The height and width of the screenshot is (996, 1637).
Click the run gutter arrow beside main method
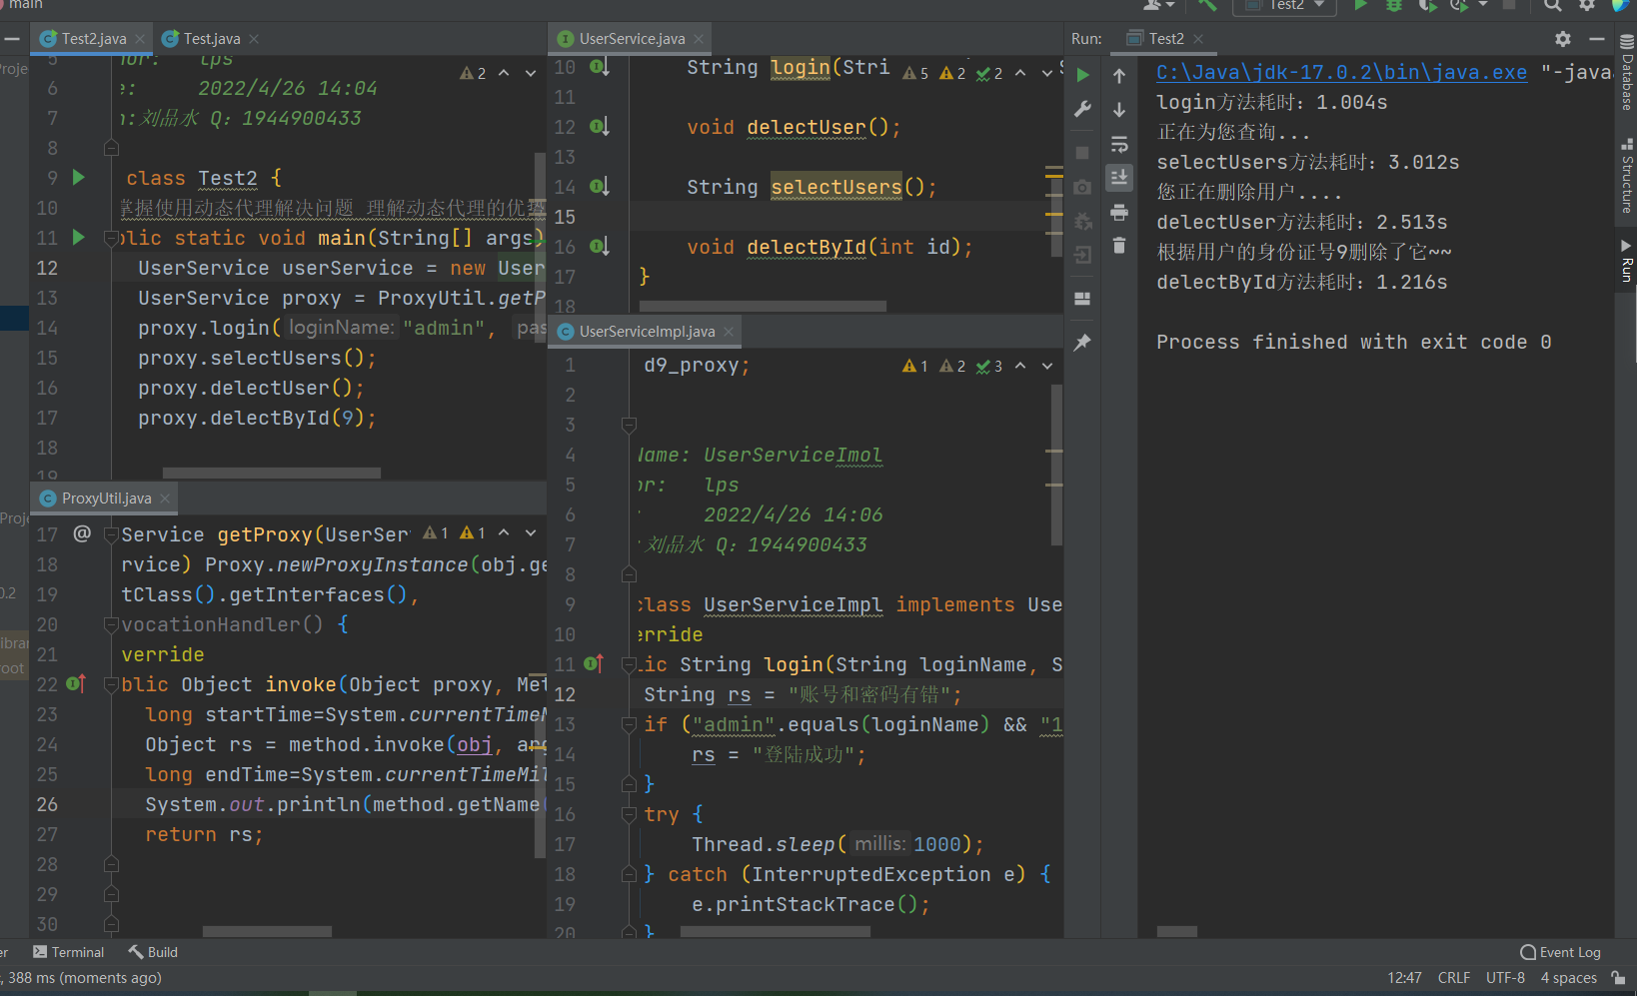coord(79,238)
